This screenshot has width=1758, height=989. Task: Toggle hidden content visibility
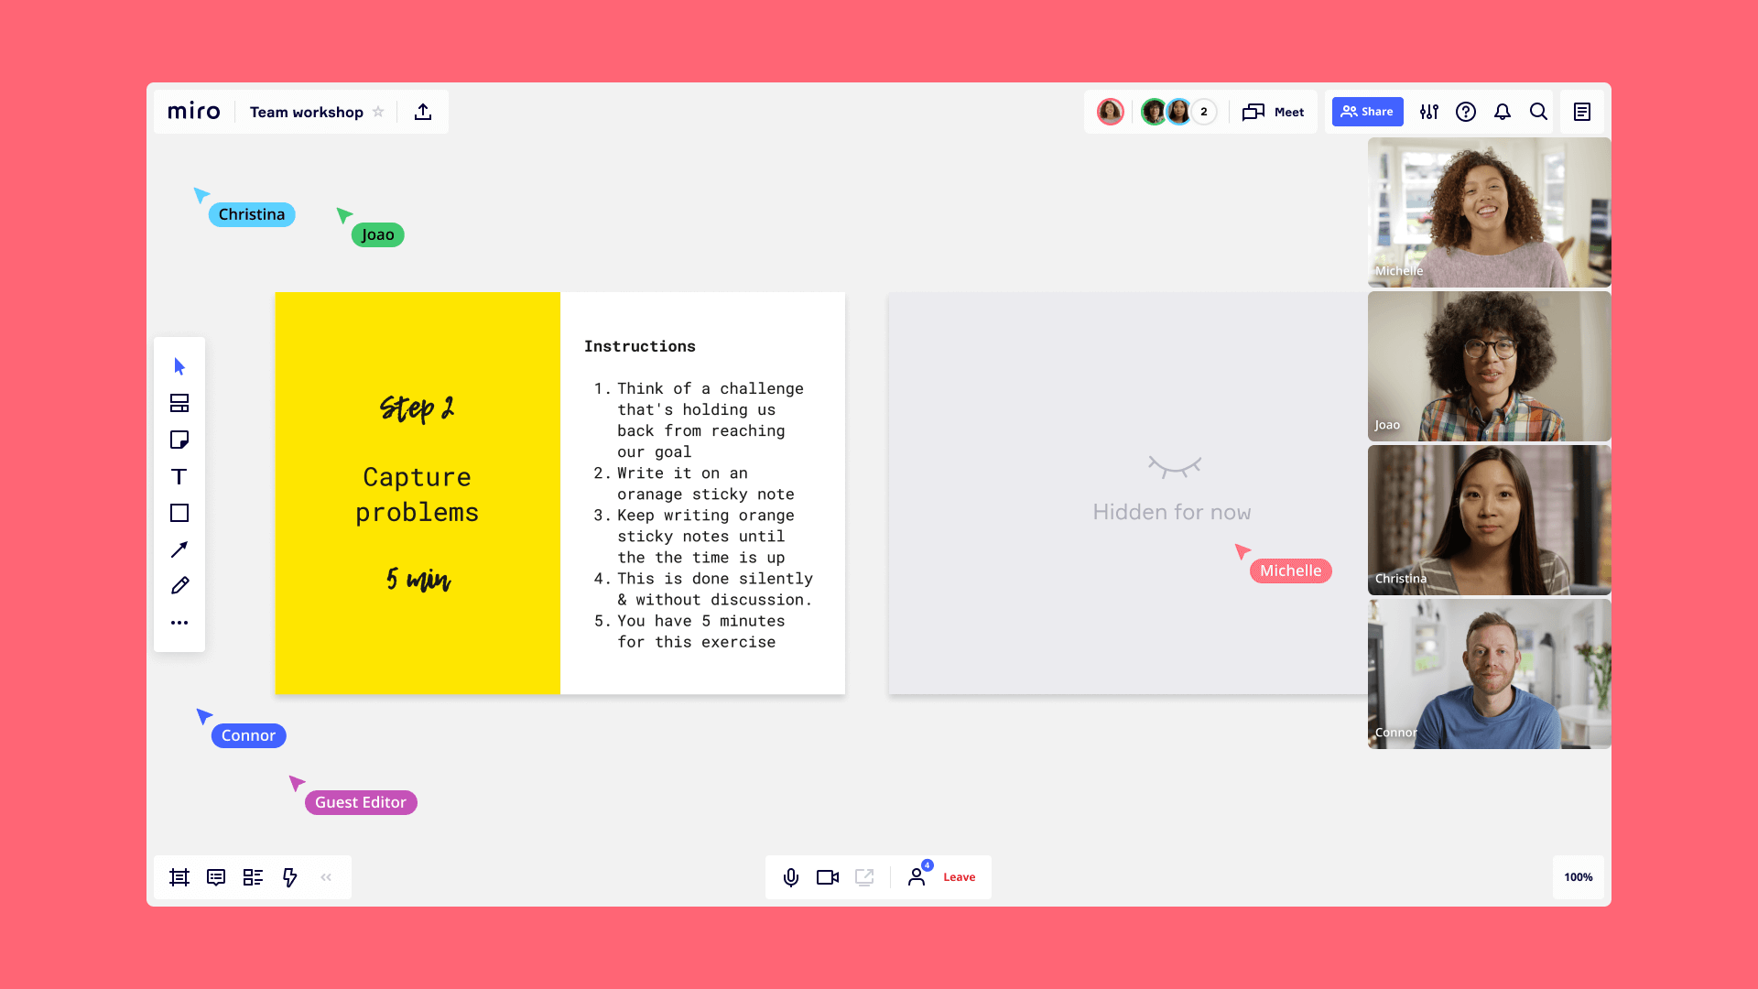[1172, 467]
